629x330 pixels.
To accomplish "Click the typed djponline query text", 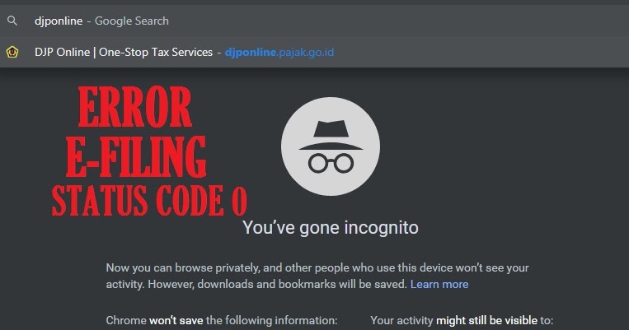I will pos(59,21).
